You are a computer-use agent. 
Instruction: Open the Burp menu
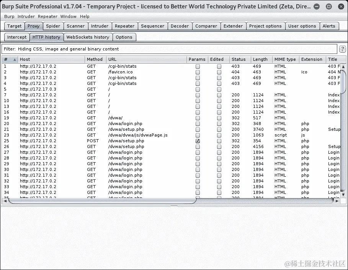[9, 16]
